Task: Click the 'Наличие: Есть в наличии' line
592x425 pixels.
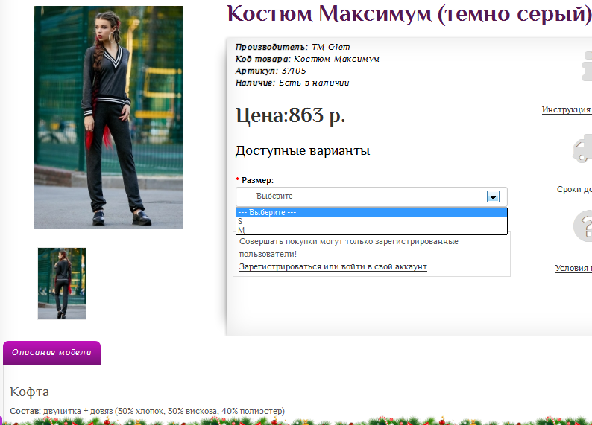Action: (292, 83)
